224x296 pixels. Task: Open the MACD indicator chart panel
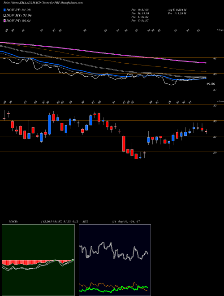pos(38,260)
